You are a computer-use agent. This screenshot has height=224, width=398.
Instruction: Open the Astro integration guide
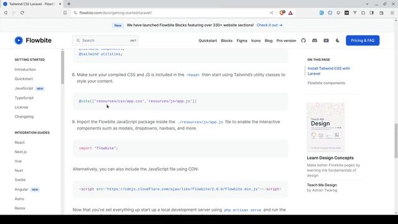coord(19,199)
